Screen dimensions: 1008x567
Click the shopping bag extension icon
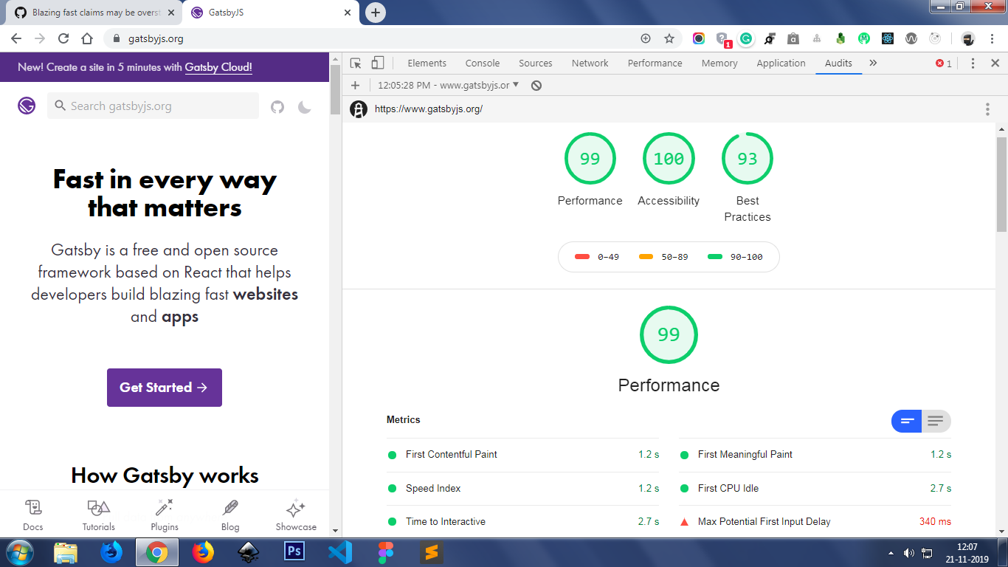coord(793,38)
